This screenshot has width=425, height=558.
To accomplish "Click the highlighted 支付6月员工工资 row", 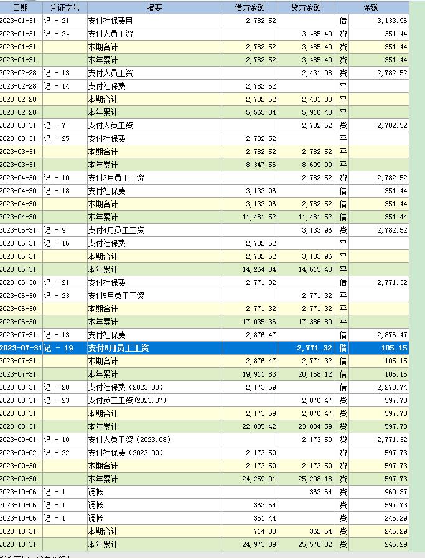I will [x=119, y=348].
